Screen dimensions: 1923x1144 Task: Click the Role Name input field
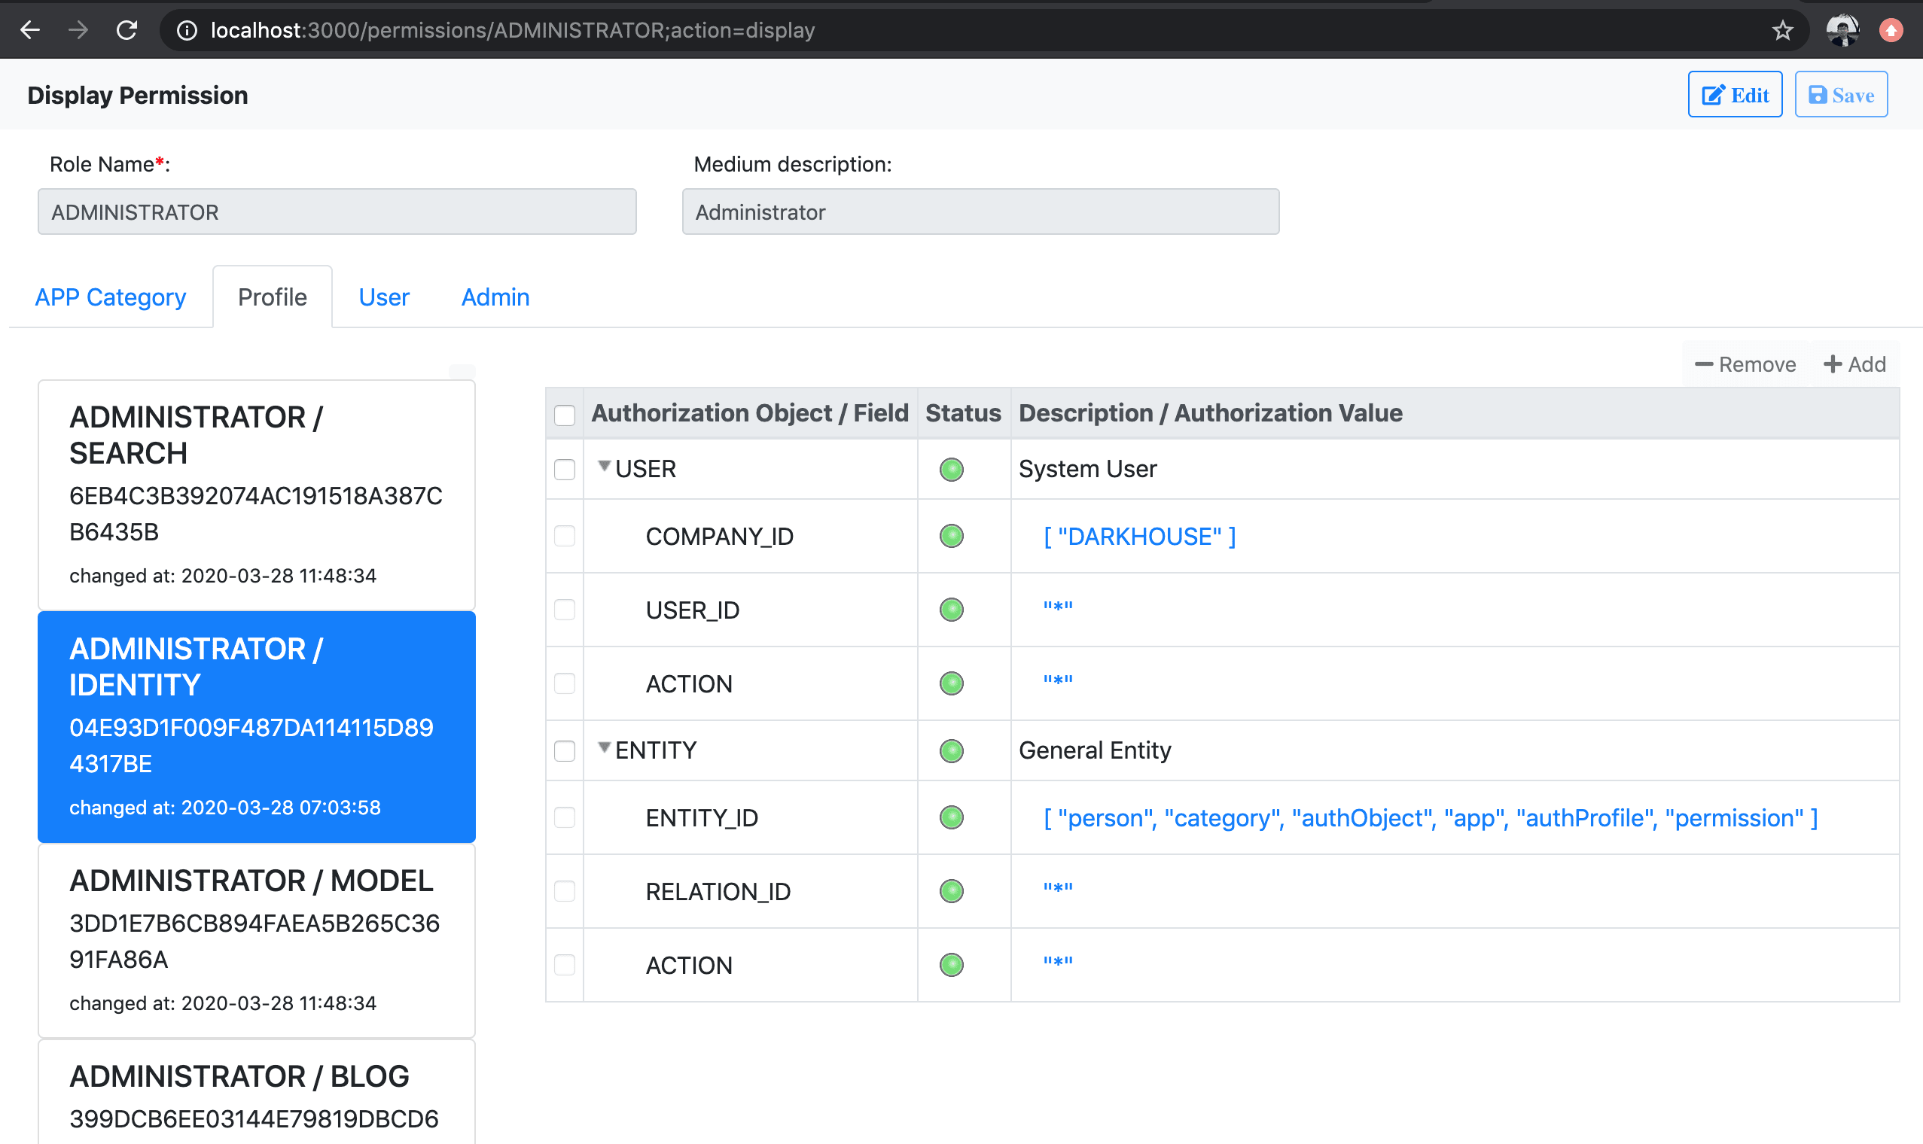click(336, 211)
